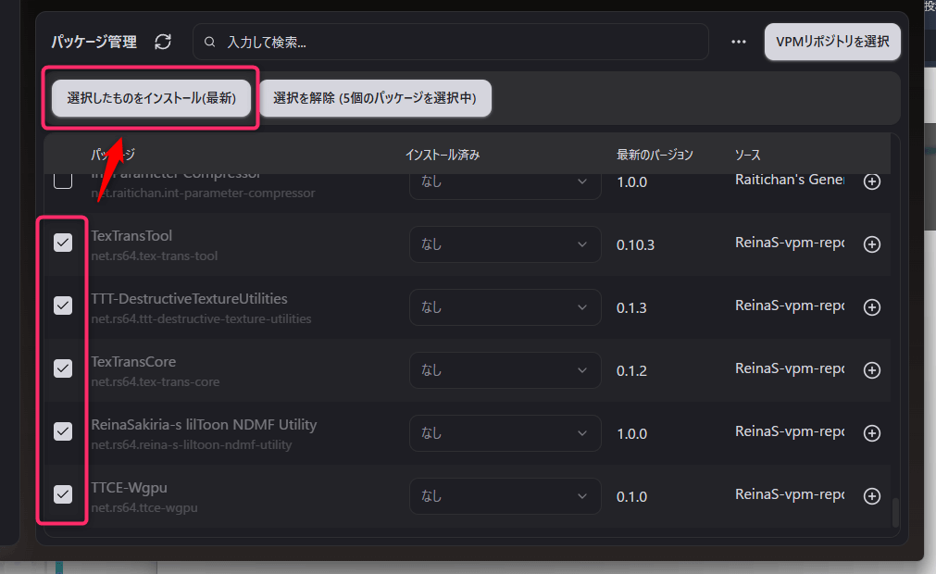936x574 pixels.
Task: Click the TTCE-Wgpu package name
Action: 129,488
